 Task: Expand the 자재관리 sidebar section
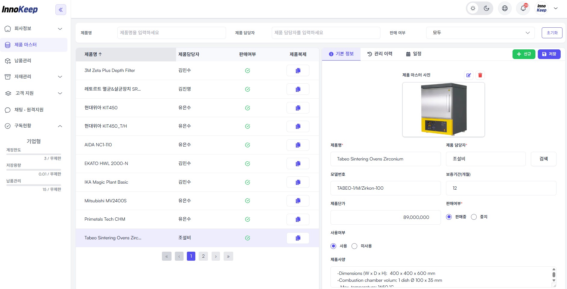pyautogui.click(x=23, y=76)
